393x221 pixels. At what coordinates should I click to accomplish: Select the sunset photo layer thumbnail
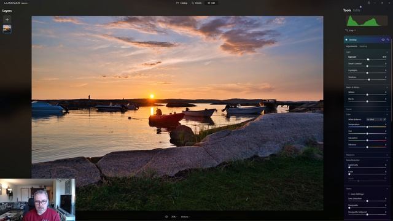pos(7,29)
